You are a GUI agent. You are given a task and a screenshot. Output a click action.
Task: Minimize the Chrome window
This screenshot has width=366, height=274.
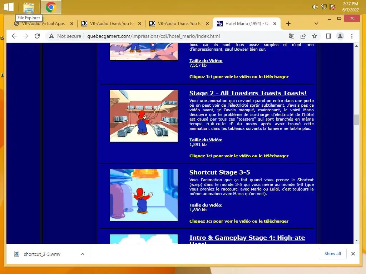point(329,19)
